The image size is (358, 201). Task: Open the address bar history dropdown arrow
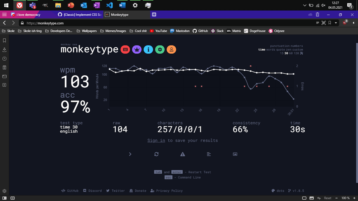click(336, 23)
